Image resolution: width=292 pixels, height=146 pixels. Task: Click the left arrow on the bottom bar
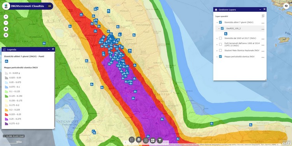125,142
